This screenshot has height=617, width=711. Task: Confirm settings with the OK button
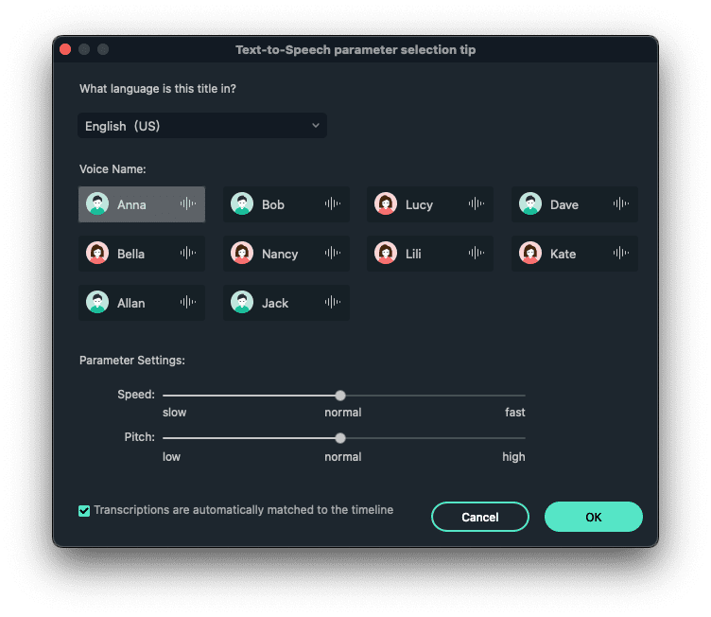click(x=593, y=517)
